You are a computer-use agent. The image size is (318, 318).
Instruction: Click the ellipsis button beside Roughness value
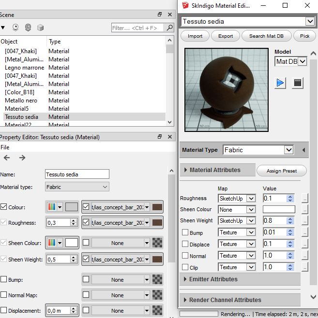click(x=304, y=198)
